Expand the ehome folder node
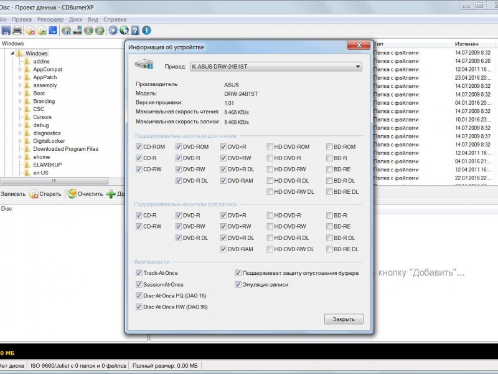Image resolution: width=498 pixels, height=374 pixels. pyautogui.click(x=20, y=157)
